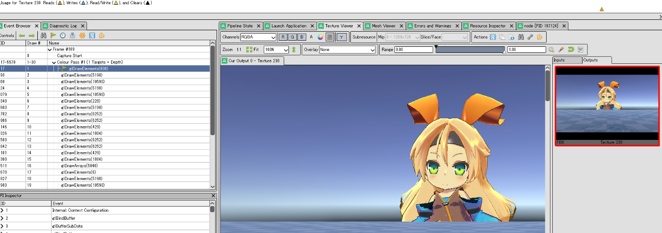Toggle the B blue channel button
Screen dimensions: 662x233
point(302,37)
